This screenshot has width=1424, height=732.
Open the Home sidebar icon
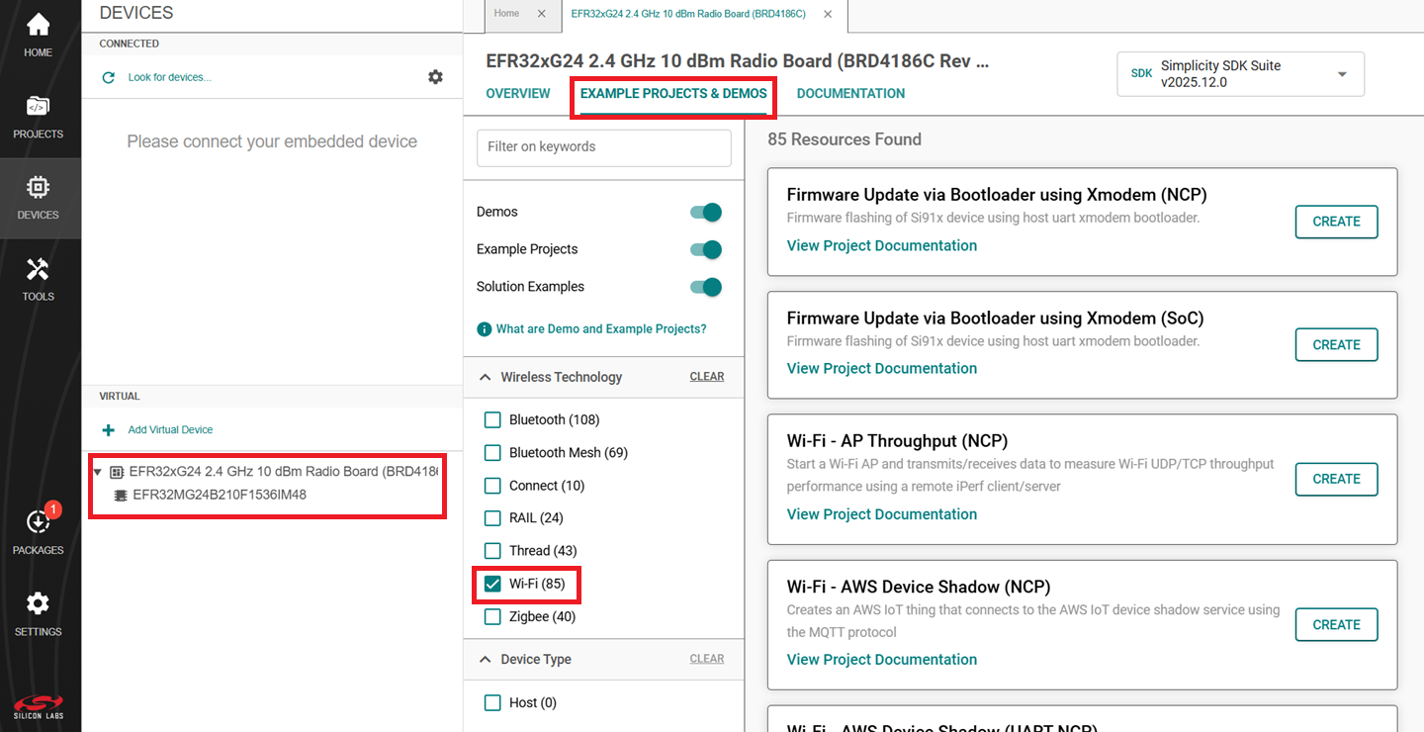click(39, 35)
